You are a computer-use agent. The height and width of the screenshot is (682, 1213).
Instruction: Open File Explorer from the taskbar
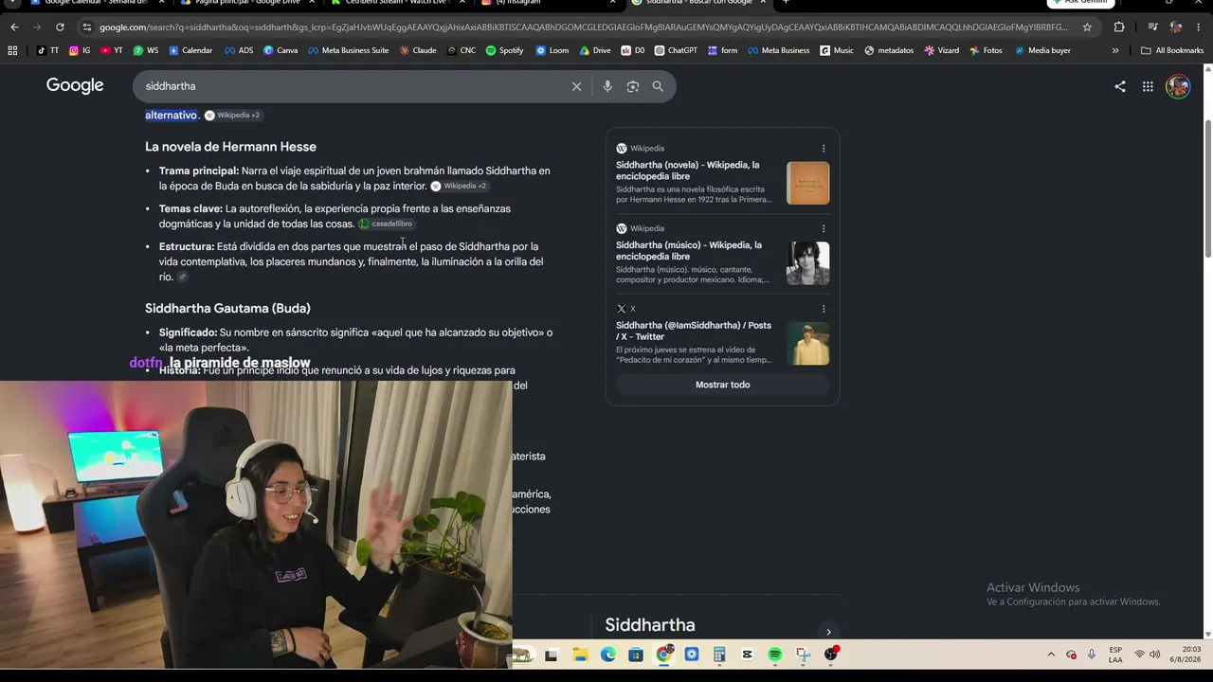(579, 655)
